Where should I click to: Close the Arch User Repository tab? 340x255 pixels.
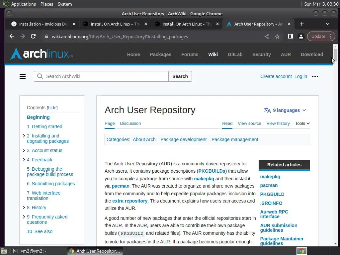click(x=289, y=24)
